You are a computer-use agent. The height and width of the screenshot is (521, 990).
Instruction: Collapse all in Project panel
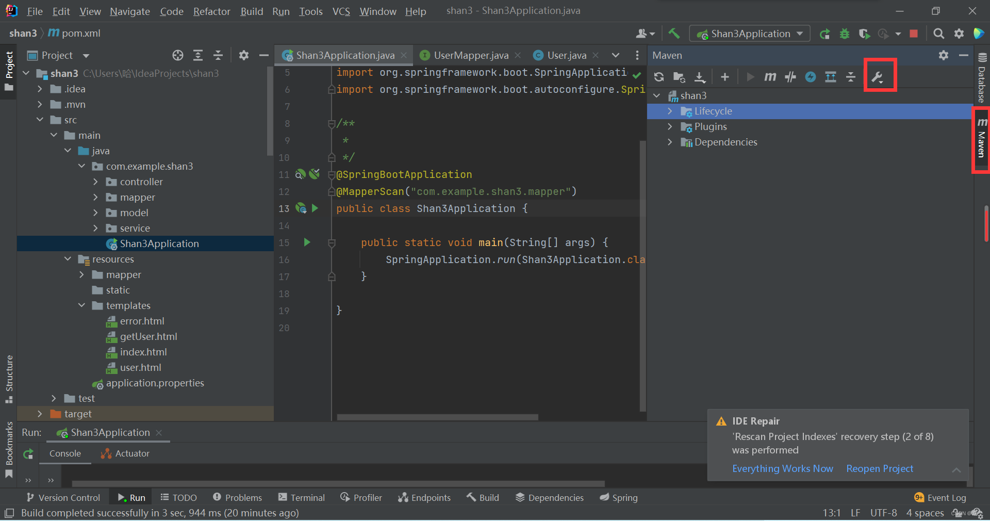[x=218, y=55]
